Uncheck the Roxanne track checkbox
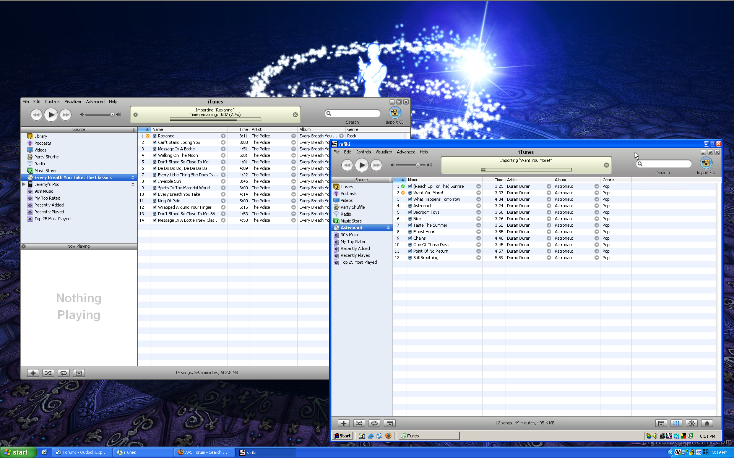The height and width of the screenshot is (458, 734). coord(155,136)
